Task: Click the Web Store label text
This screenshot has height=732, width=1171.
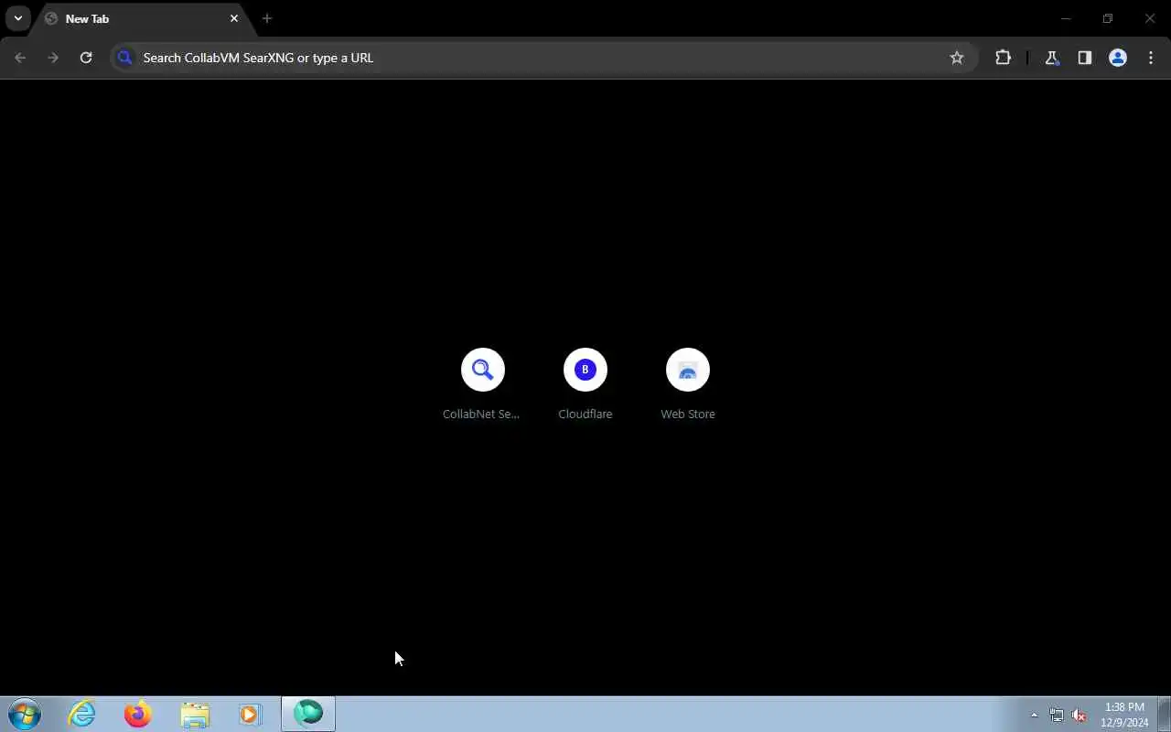Action: tap(688, 414)
